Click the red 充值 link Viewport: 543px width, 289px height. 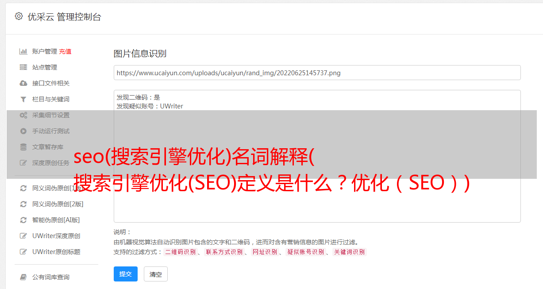(65, 51)
